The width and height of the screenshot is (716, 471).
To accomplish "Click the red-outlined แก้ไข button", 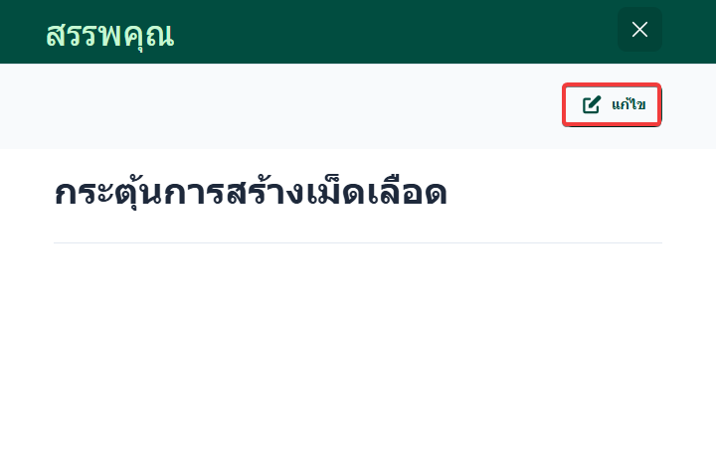I will pos(613,104).
